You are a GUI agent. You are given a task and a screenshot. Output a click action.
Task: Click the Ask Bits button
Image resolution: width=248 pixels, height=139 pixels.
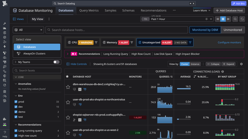coord(239,3)
